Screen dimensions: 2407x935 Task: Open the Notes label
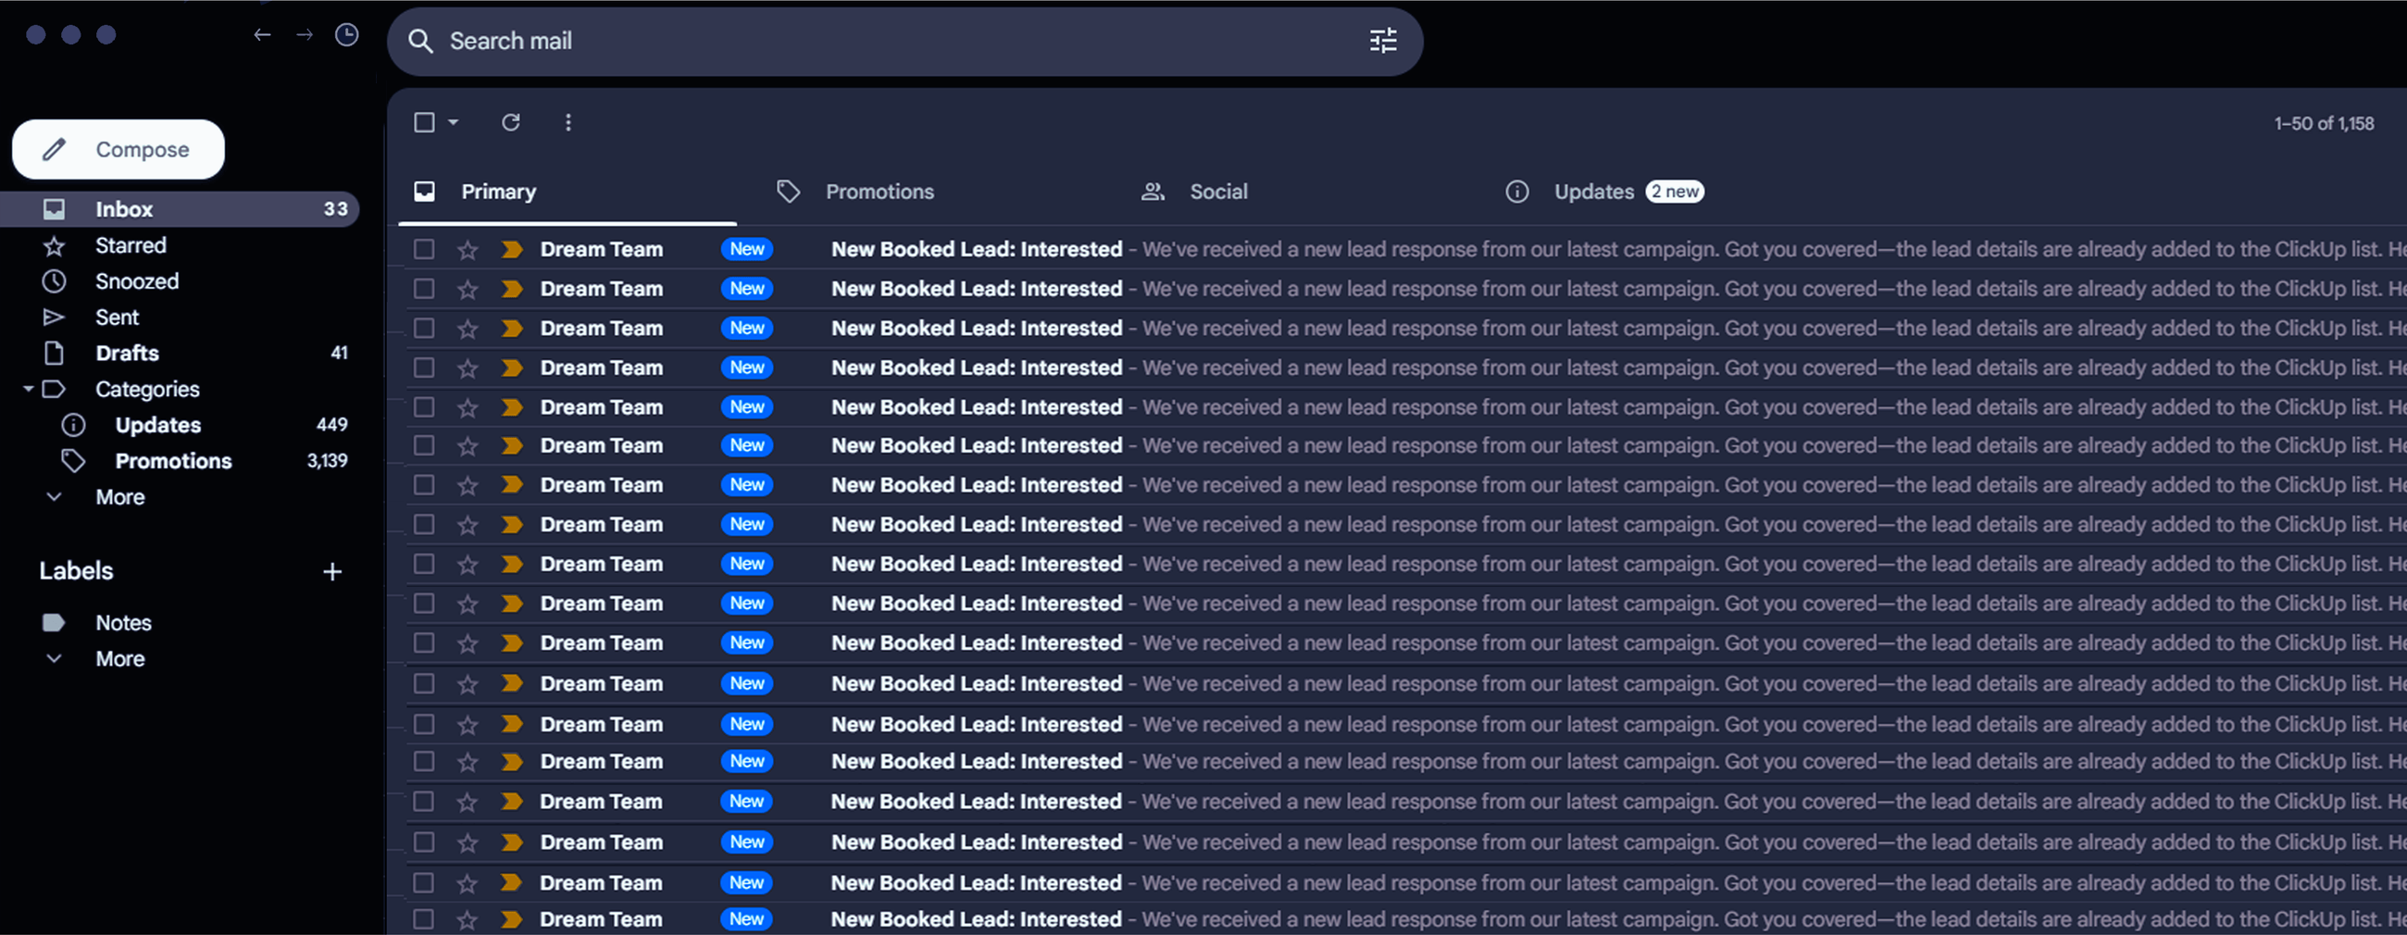[123, 622]
